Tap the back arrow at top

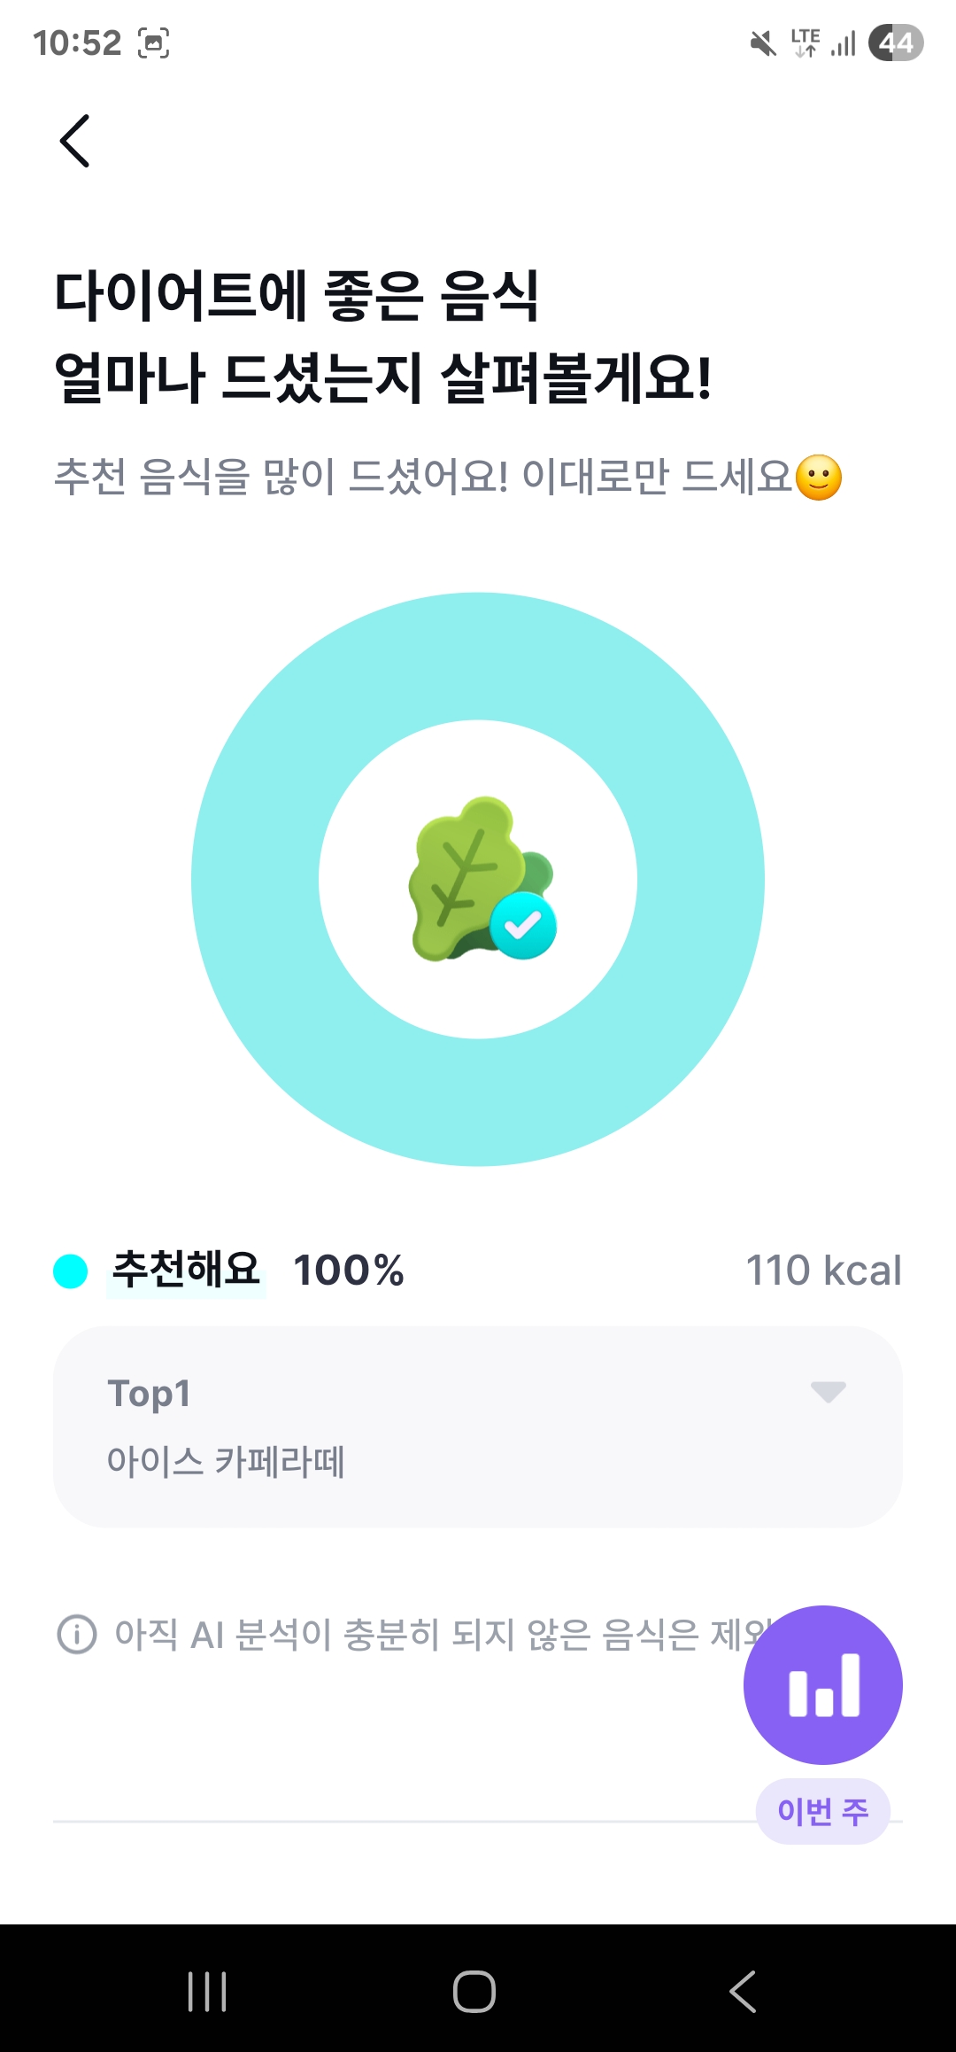75,141
